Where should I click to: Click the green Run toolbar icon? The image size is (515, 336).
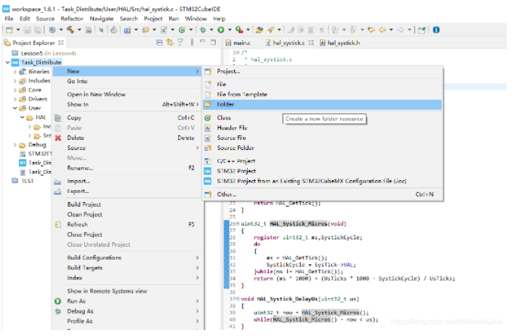(x=220, y=30)
